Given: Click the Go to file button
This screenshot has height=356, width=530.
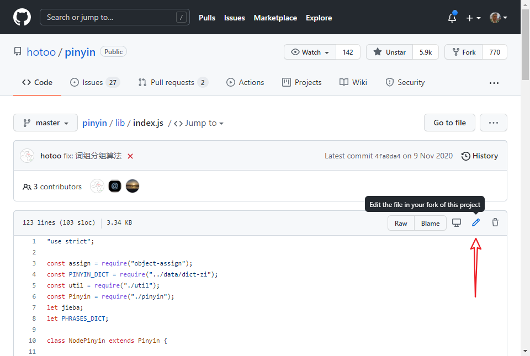Looking at the screenshot, I should (449, 123).
